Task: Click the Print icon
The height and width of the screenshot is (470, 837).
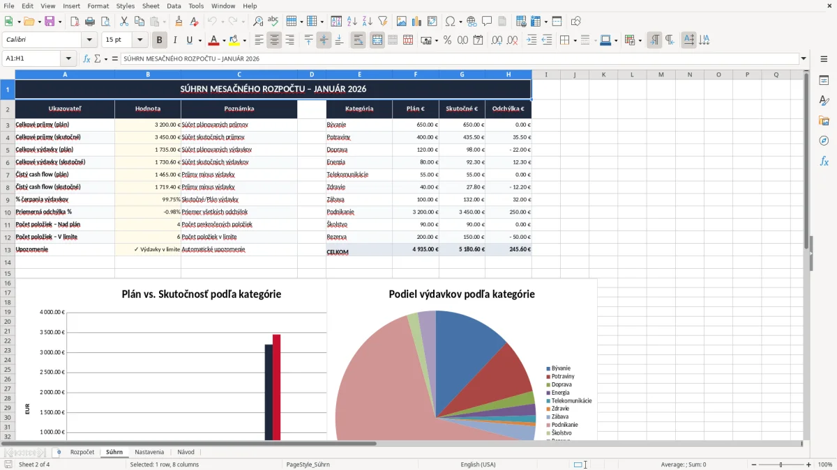Action: pyautogui.click(x=90, y=22)
